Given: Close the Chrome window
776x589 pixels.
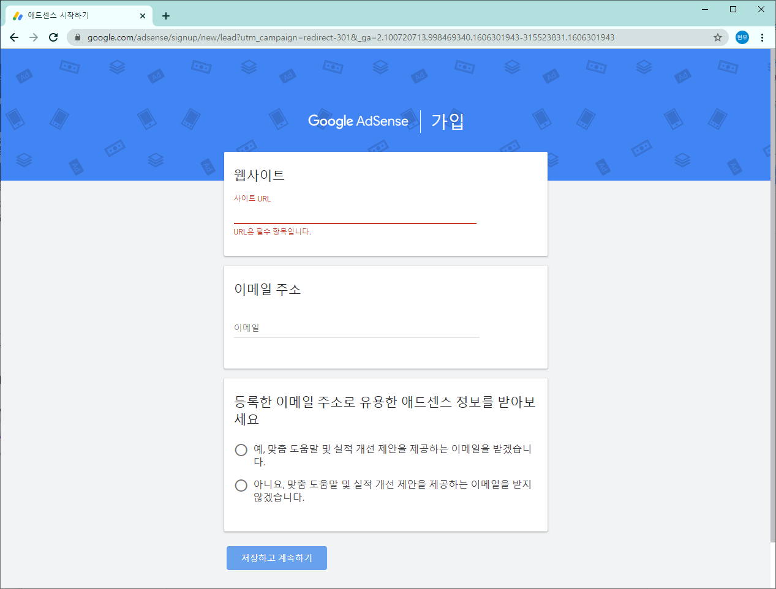Looking at the screenshot, I should [761, 9].
